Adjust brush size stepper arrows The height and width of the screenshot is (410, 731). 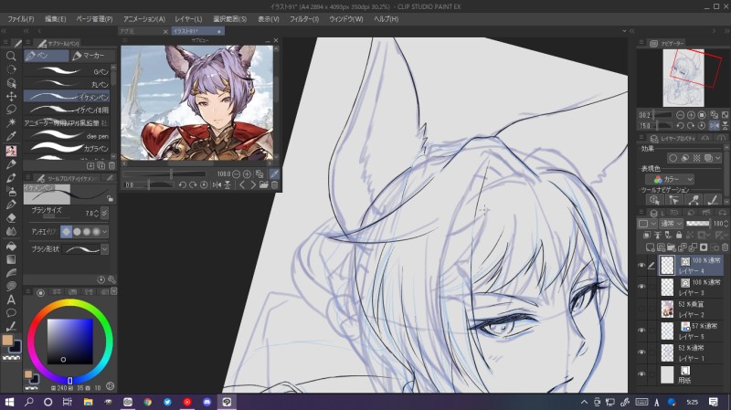pos(96,214)
